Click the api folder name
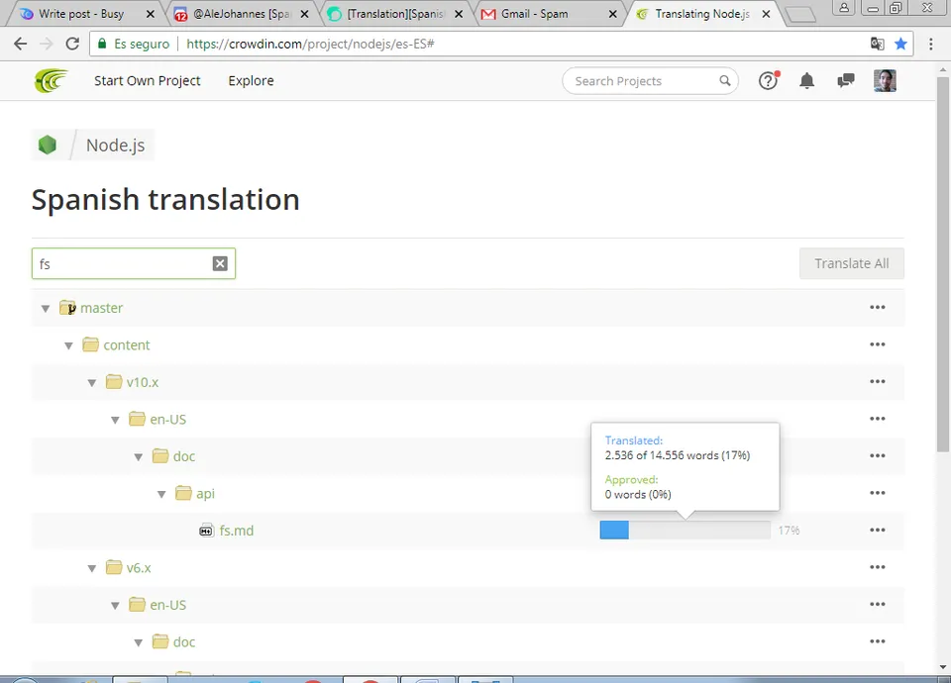The image size is (951, 683). point(206,494)
